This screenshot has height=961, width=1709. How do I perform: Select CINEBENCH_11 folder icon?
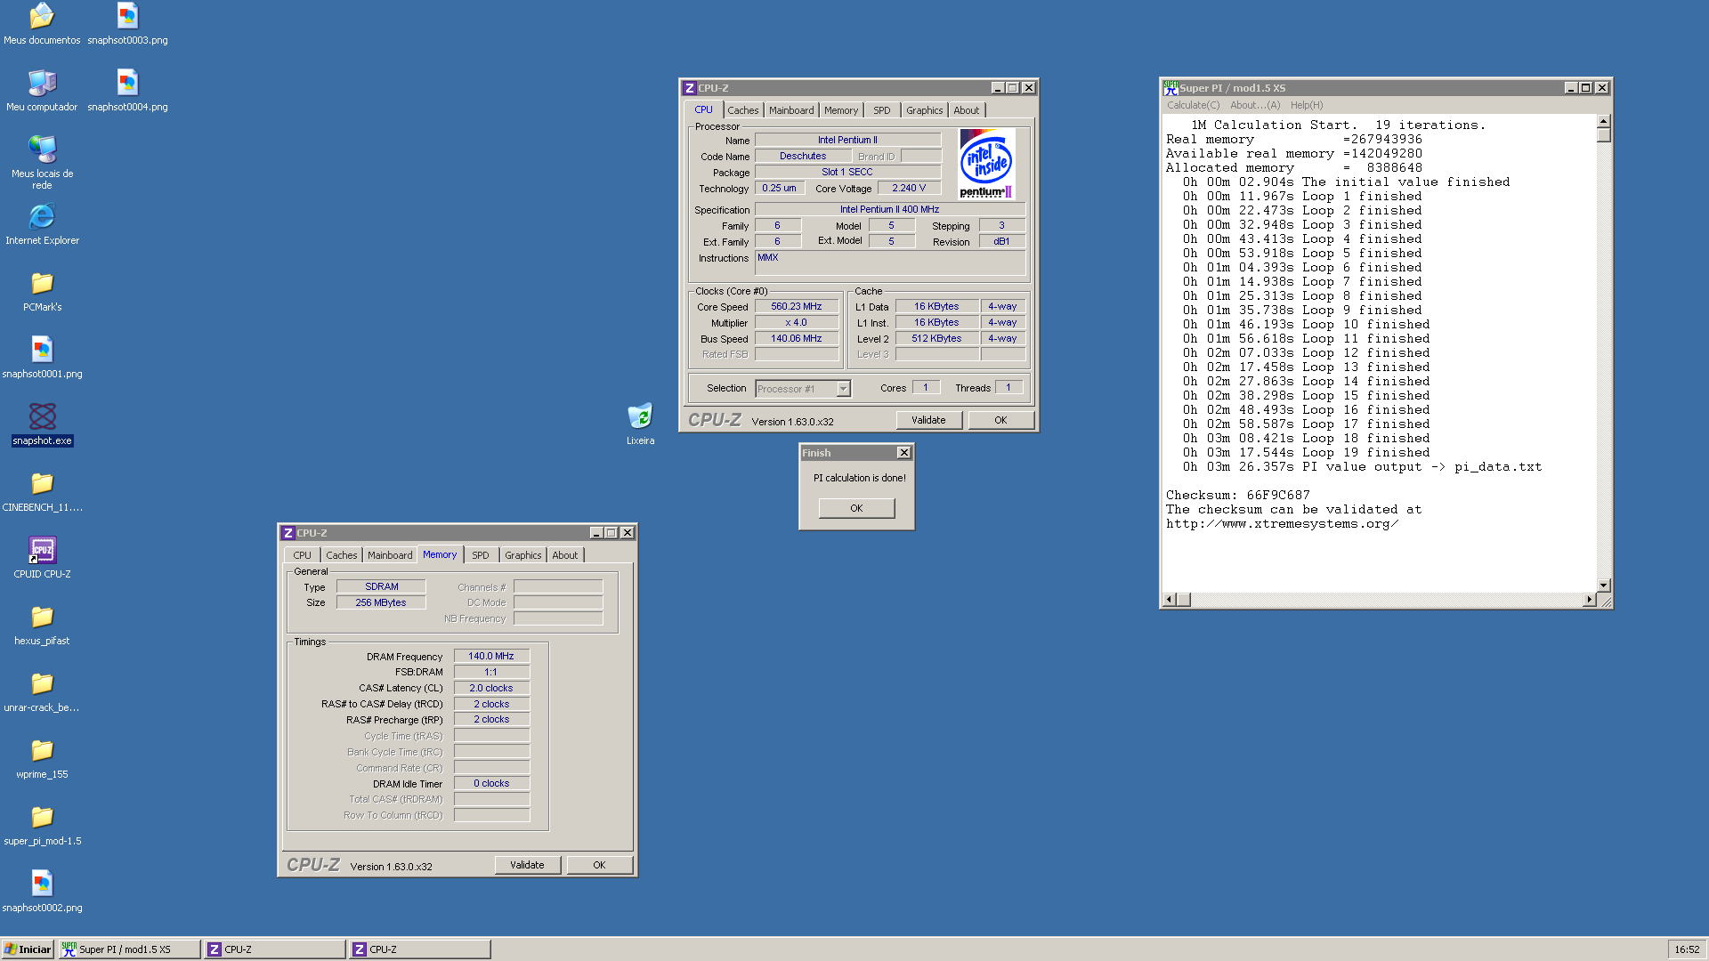click(x=42, y=483)
